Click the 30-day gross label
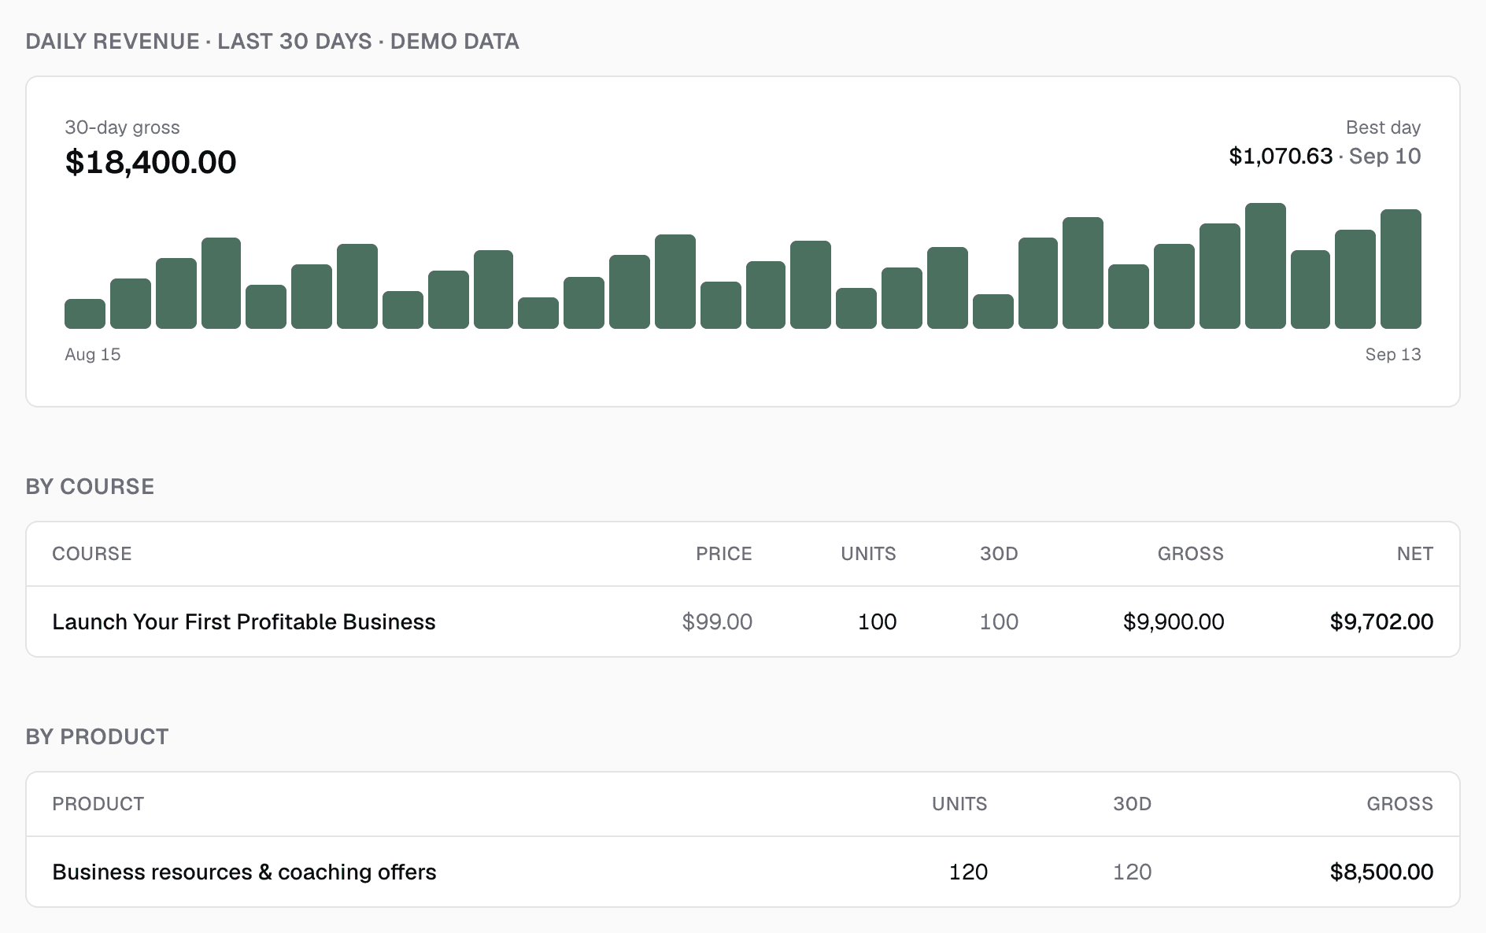 [x=122, y=127]
